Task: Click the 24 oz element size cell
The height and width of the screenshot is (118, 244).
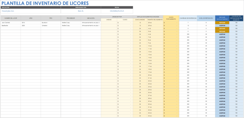Action: tap(155, 87)
